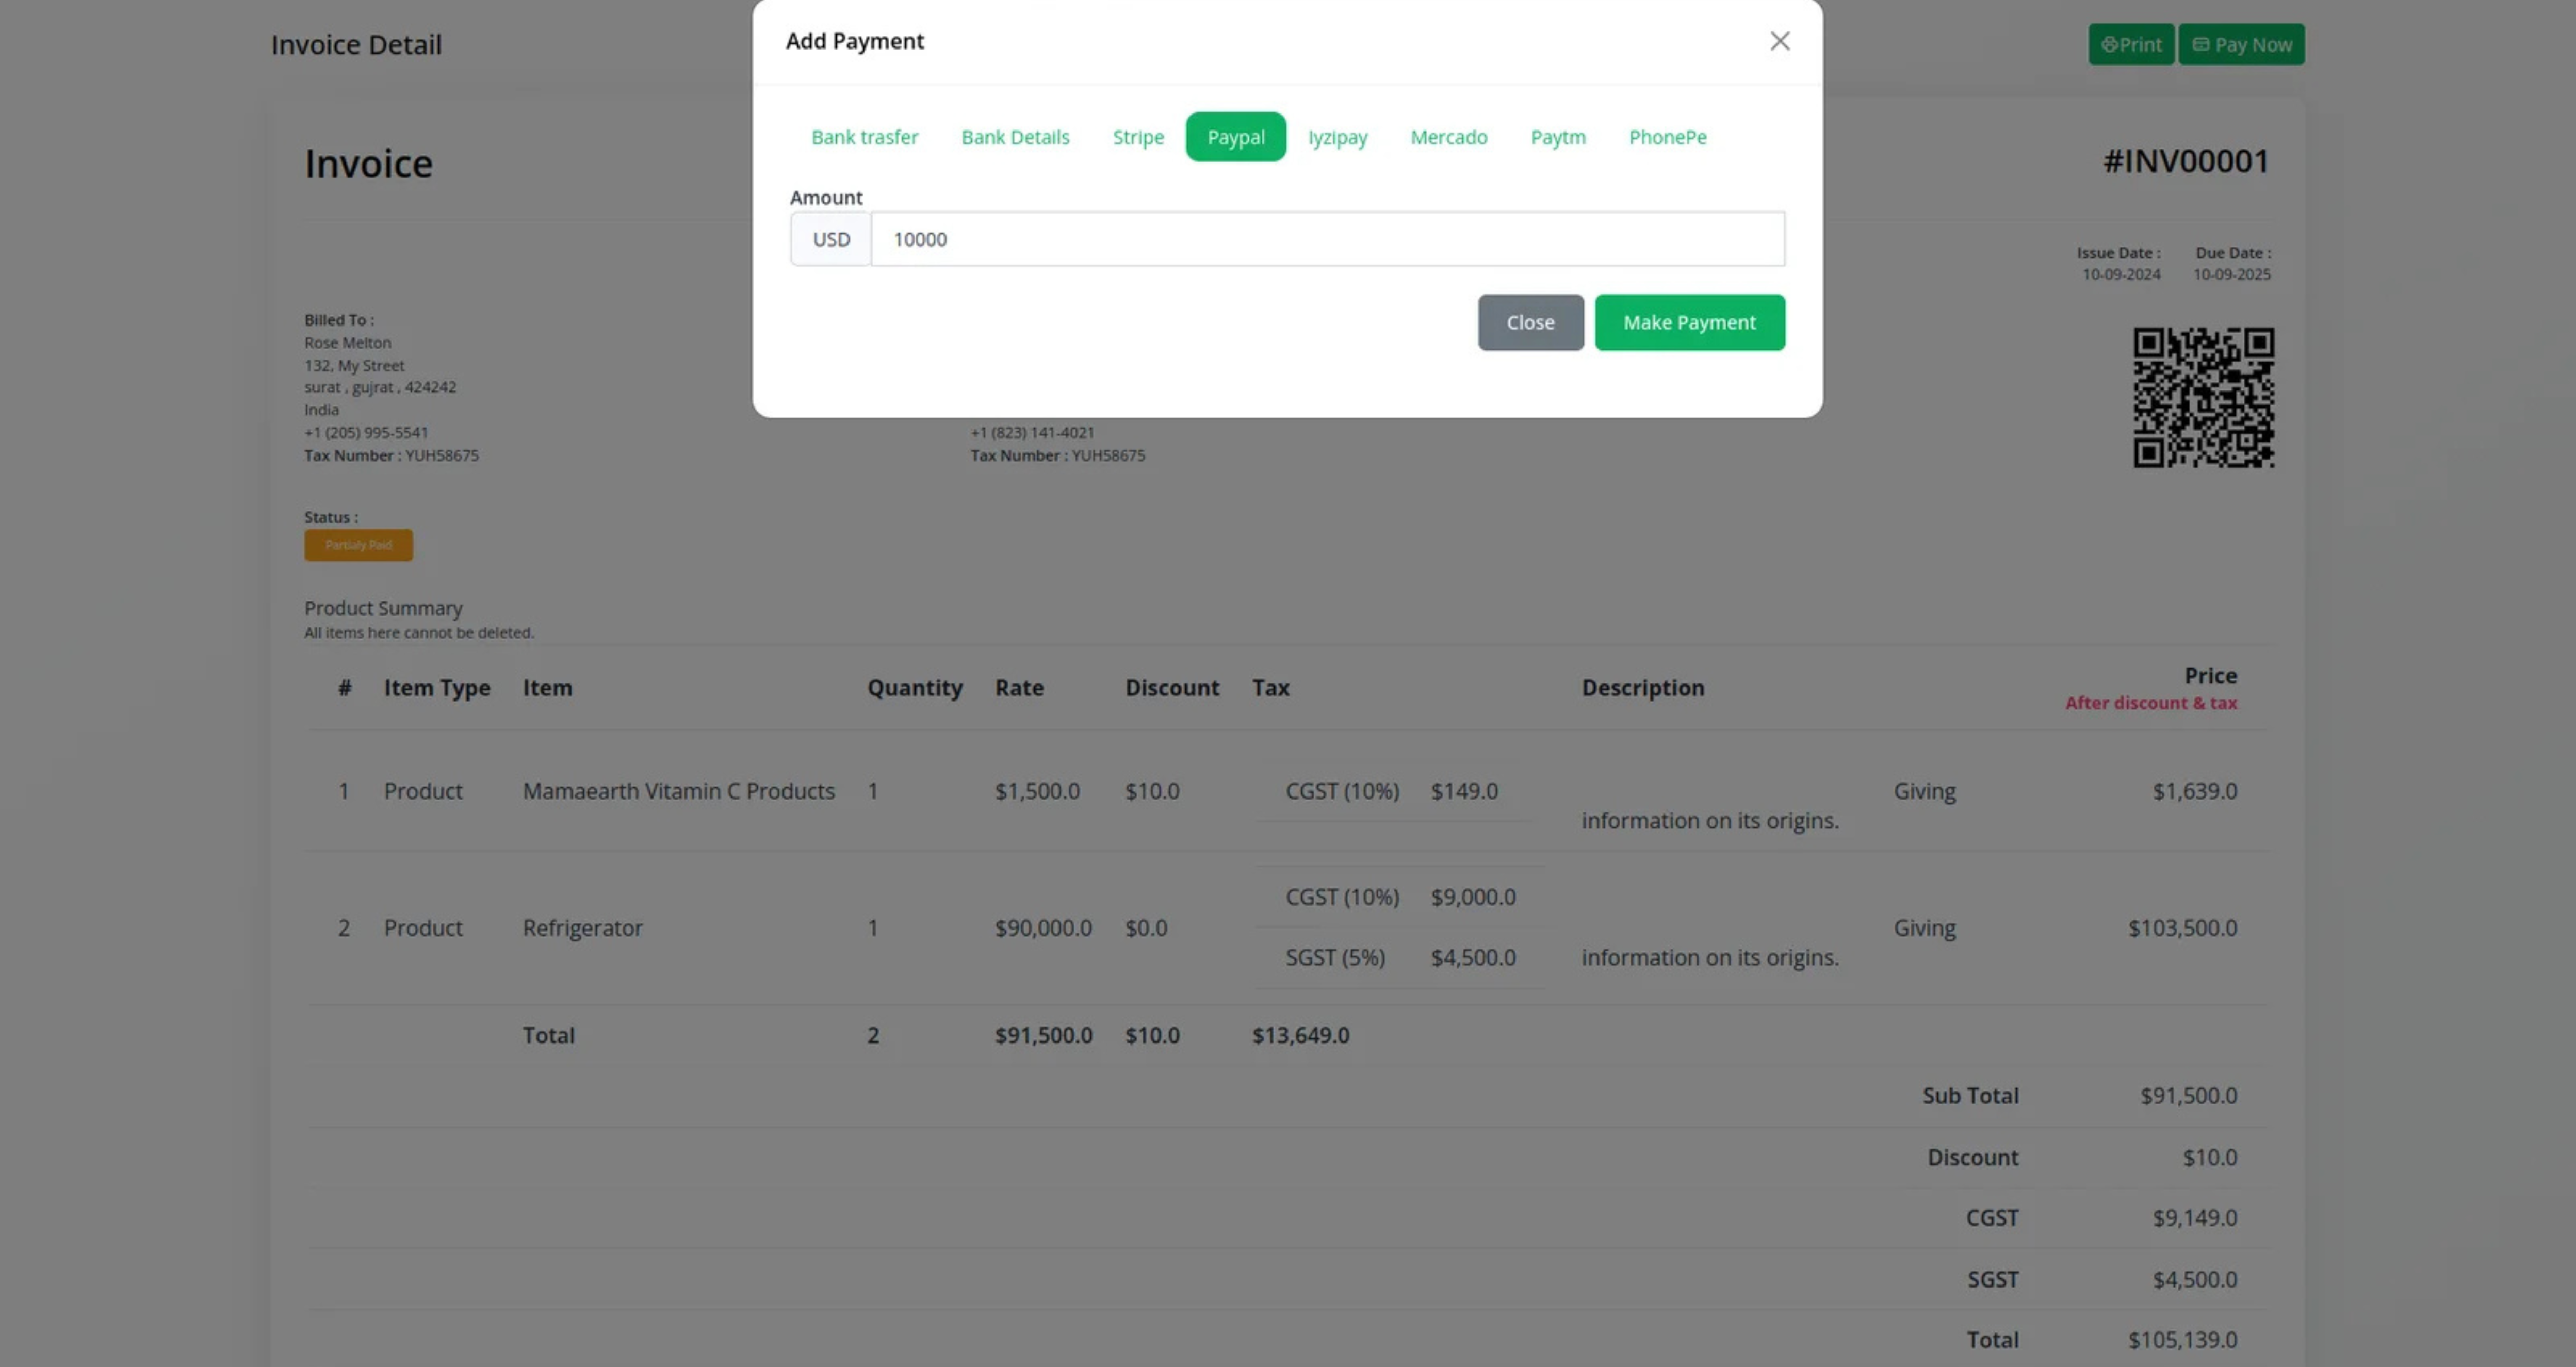
Task: Select the PhonePe payment tab
Action: pyautogui.click(x=1667, y=137)
